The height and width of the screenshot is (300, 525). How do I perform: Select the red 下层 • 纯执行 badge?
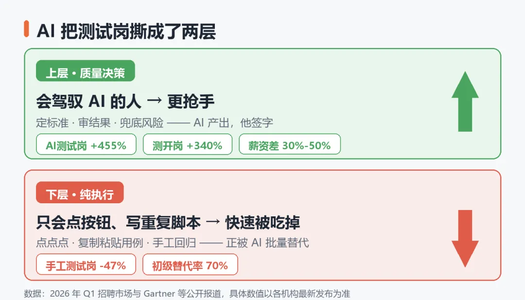tap(80, 192)
